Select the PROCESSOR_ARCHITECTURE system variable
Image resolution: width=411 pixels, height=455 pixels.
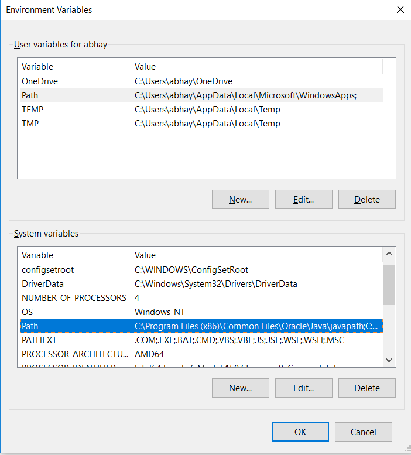click(201, 354)
